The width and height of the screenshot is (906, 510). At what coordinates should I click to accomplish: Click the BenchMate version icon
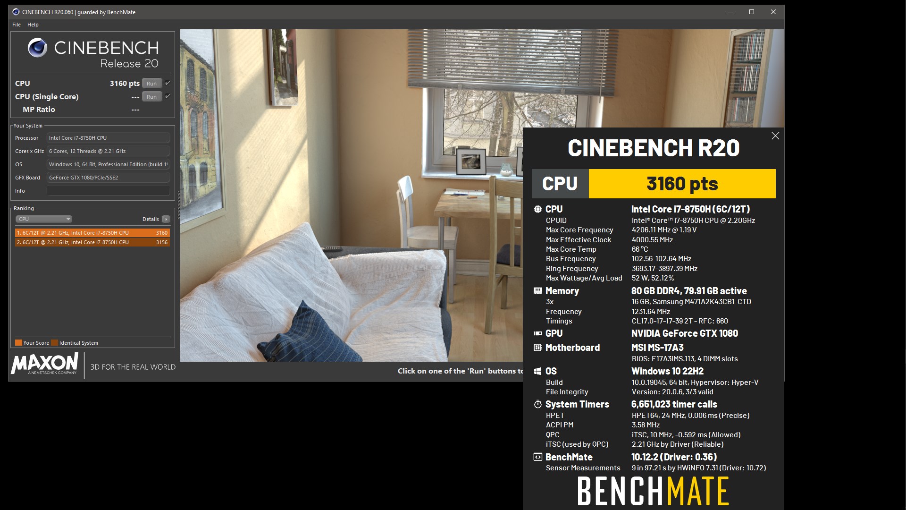tap(537, 457)
